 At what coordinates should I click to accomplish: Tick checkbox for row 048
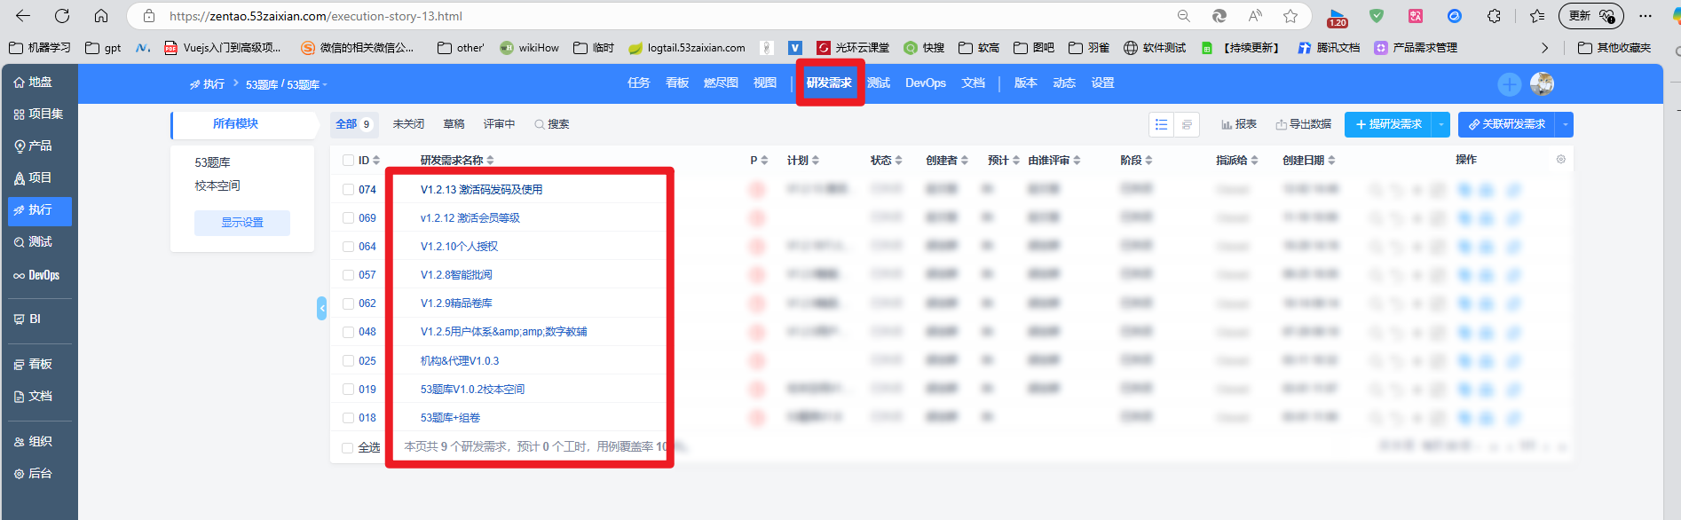coord(348,332)
